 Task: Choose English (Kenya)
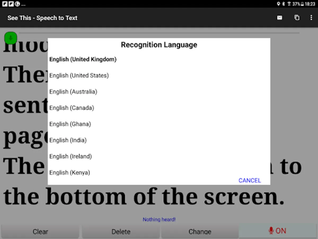coord(159,173)
